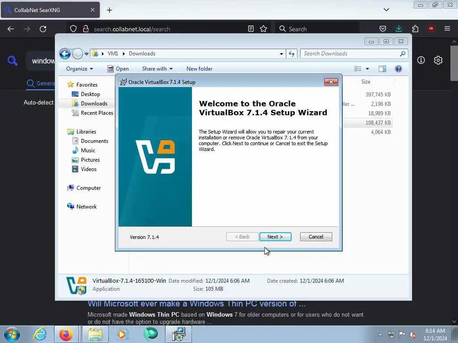Open SearXNG preferences gear icon
Image resolution: width=458 pixels, height=343 pixels.
point(438,60)
